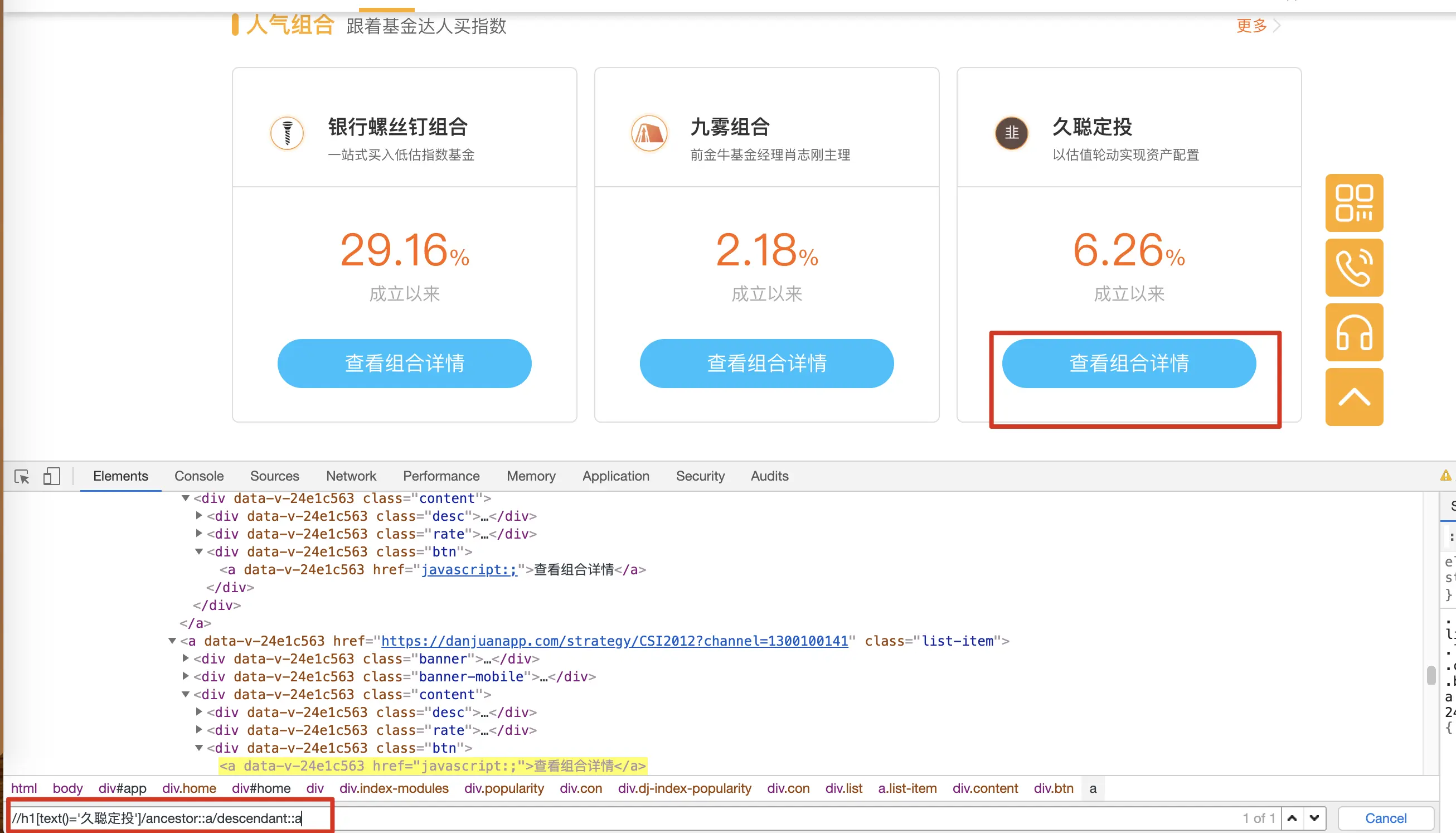Click the DevTools yellow warning icon
1456x833 pixels.
[1445, 476]
